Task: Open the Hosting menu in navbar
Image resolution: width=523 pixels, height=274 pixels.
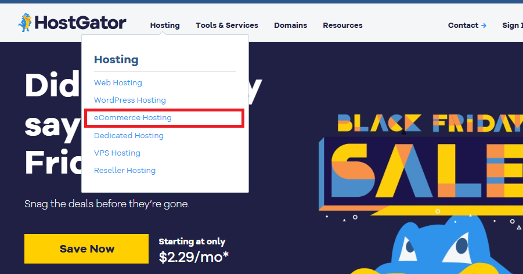Action: (165, 26)
